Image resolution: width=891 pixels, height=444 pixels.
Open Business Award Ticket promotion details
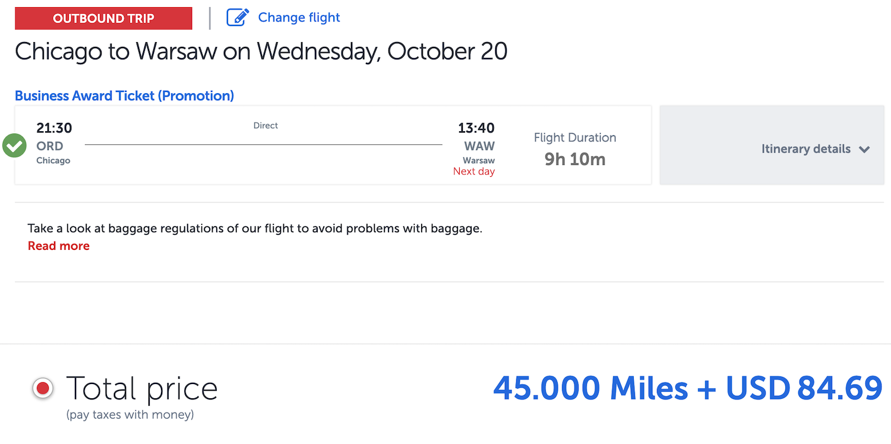tap(124, 96)
